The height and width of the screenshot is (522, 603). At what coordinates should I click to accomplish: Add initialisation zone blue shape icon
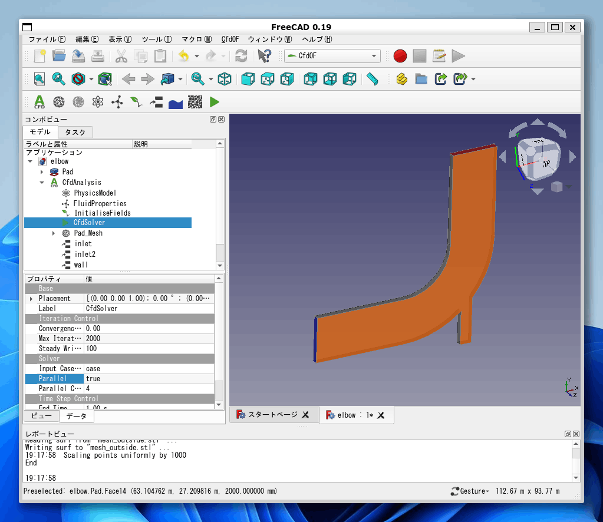pyautogui.click(x=176, y=103)
